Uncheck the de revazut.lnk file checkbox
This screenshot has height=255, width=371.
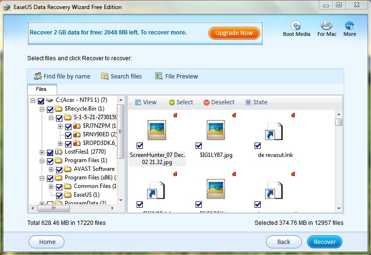click(257, 145)
